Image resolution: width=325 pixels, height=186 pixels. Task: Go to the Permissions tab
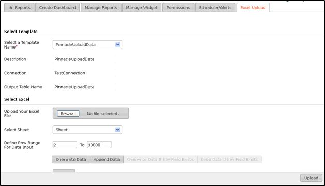(178, 8)
